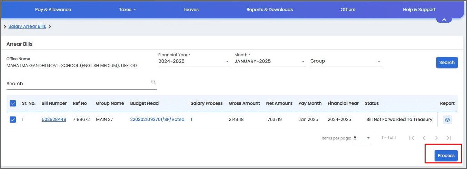Click salary process value 1 link
This screenshot has width=467, height=169.
(x=191, y=120)
